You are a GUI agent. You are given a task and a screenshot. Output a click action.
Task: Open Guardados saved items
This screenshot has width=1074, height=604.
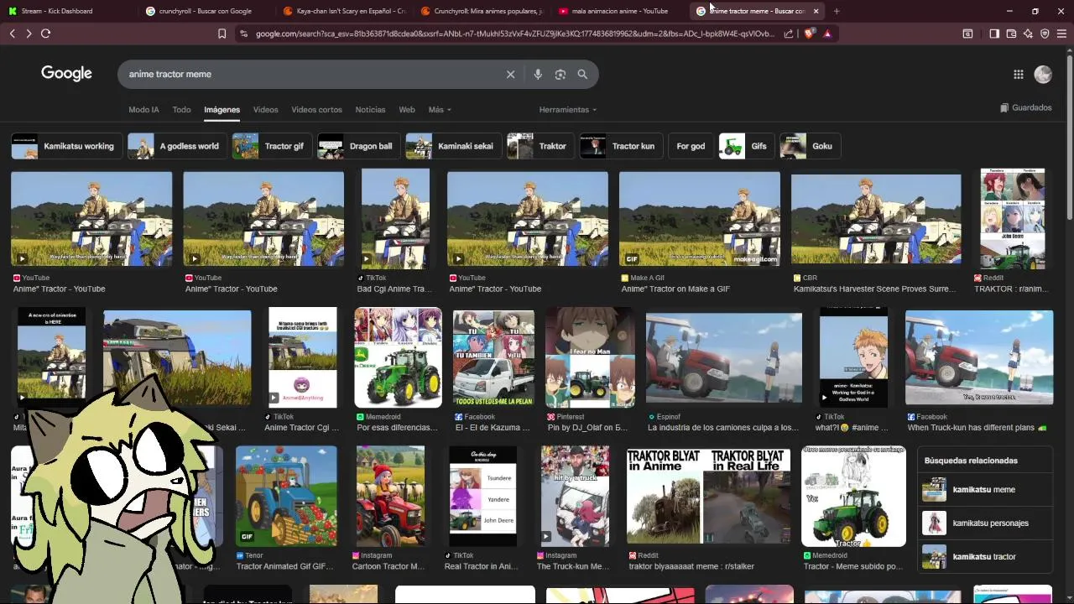tap(1026, 107)
